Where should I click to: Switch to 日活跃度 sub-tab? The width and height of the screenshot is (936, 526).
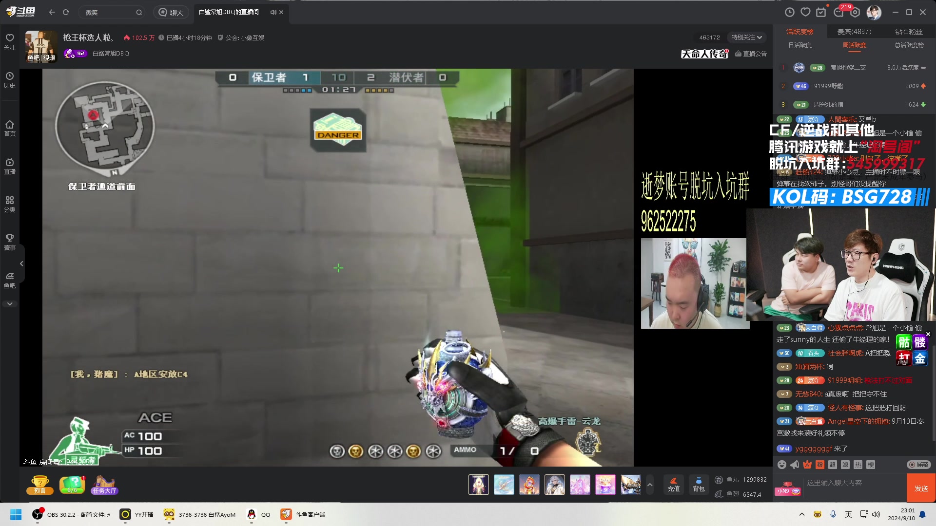point(800,45)
